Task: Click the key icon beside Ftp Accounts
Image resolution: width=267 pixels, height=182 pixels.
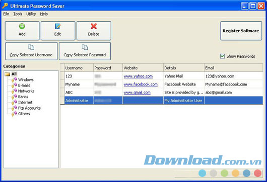Action: coord(14,108)
